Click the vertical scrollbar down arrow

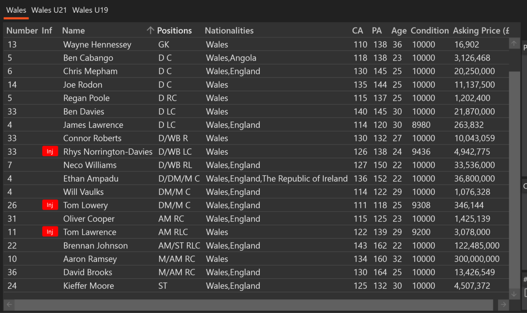[514, 294]
